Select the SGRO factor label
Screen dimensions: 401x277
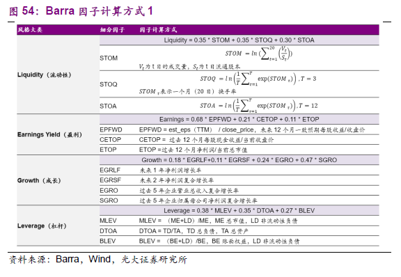point(109,200)
